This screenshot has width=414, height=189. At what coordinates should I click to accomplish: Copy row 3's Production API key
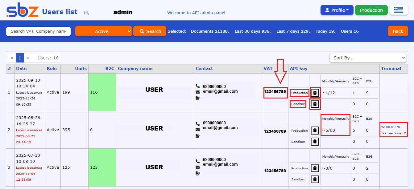pyautogui.click(x=315, y=168)
